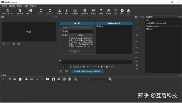Click the timeline cut scissors icon

pyautogui.click(x=10, y=79)
